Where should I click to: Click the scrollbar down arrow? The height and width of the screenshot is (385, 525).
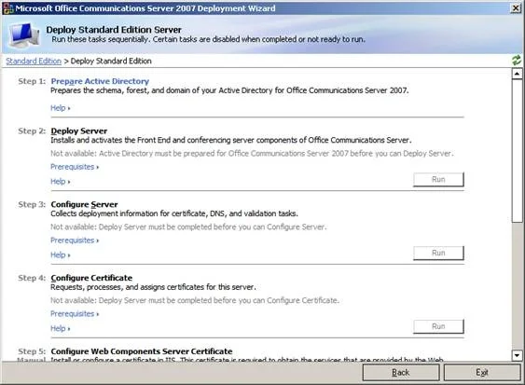pos(517,355)
